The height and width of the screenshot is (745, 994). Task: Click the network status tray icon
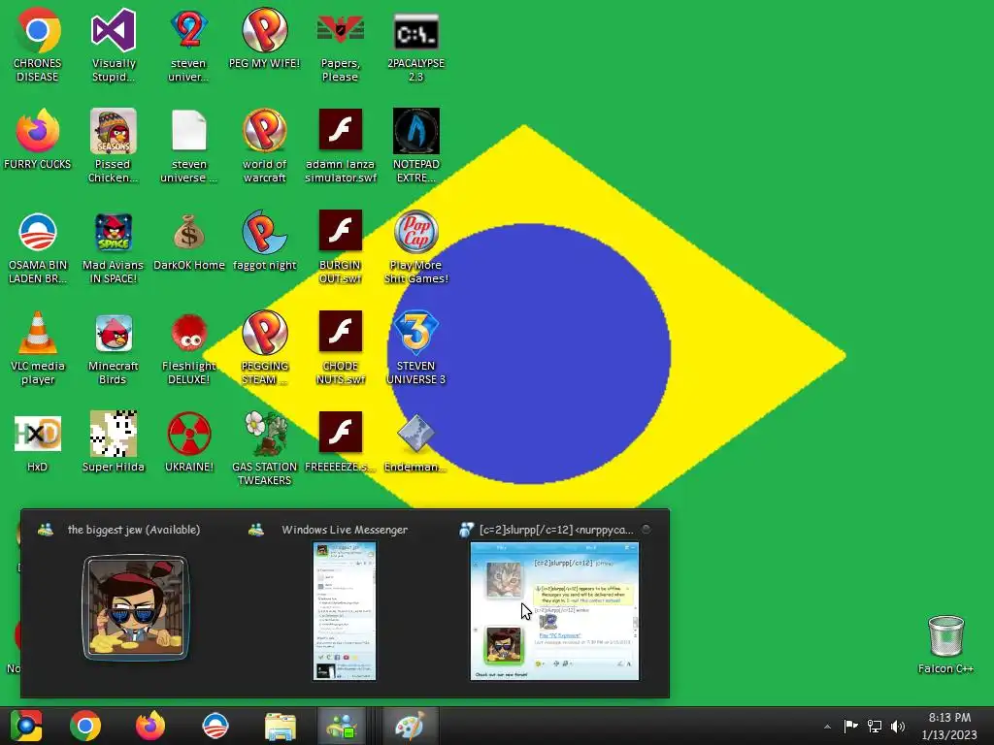coord(875,726)
